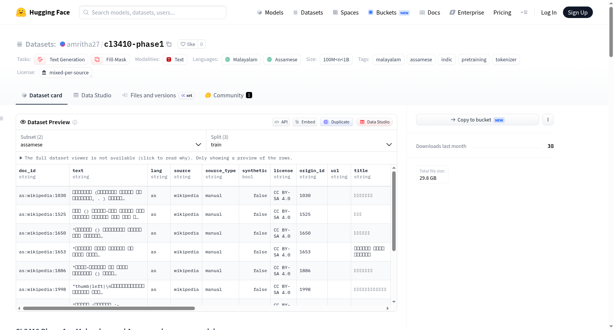Screen dimensions: 614x330
Task: Go to Models in the navigation
Action: [270, 12]
